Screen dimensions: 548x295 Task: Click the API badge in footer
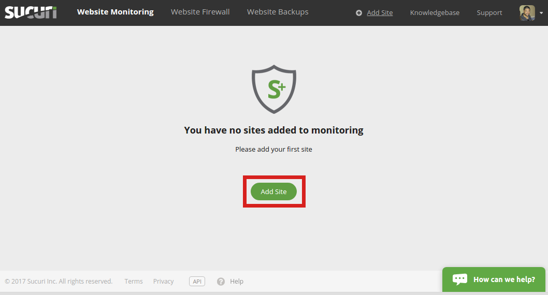pos(197,282)
